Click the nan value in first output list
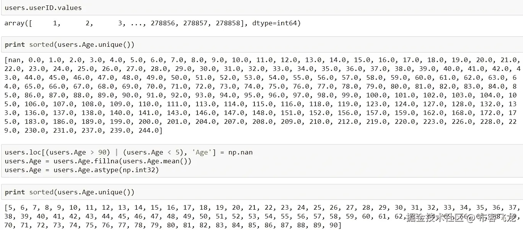523x230 pixels. 15,60
